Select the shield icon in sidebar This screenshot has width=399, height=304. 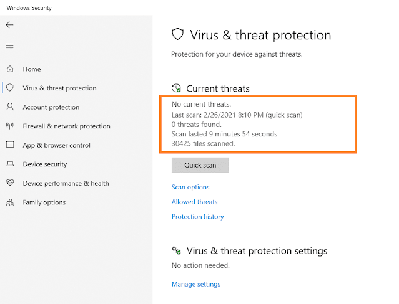tap(10, 88)
